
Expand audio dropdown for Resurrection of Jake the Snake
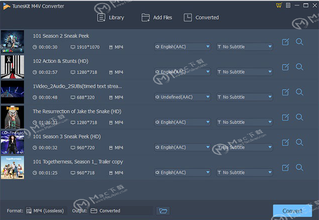click(182, 122)
